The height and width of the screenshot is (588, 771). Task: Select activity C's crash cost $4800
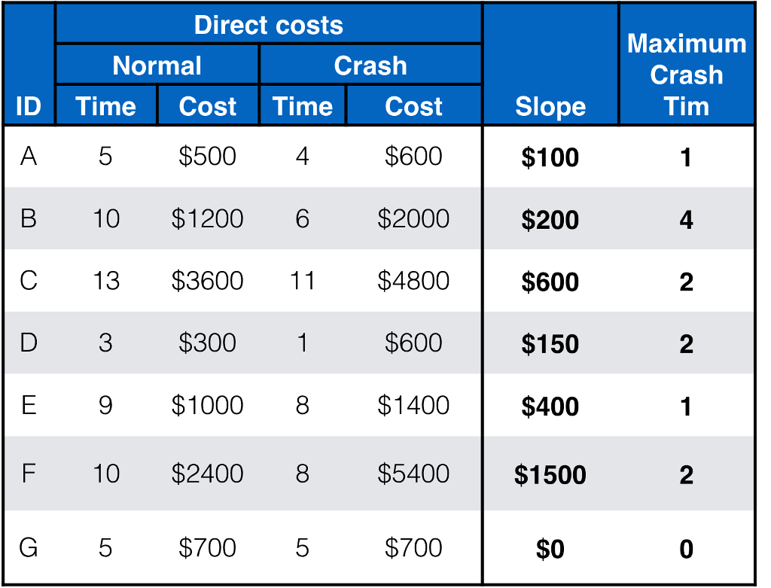(x=413, y=281)
